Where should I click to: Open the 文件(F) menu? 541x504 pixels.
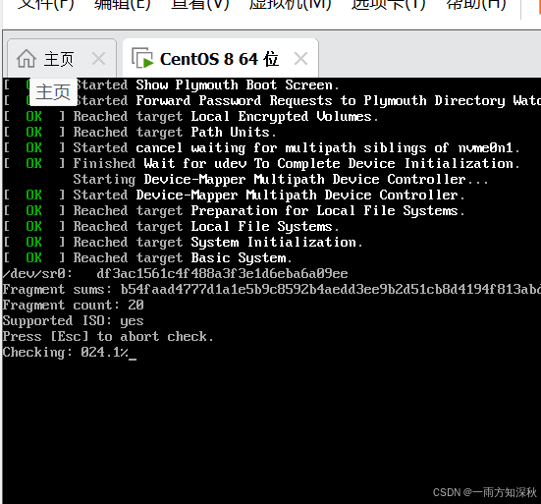tap(45, 5)
